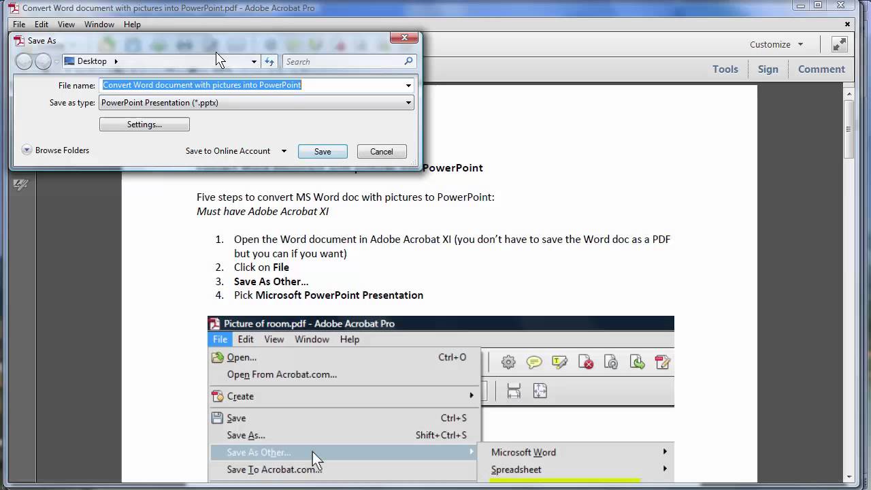Open the Comment pane
The width and height of the screenshot is (871, 490).
821,69
